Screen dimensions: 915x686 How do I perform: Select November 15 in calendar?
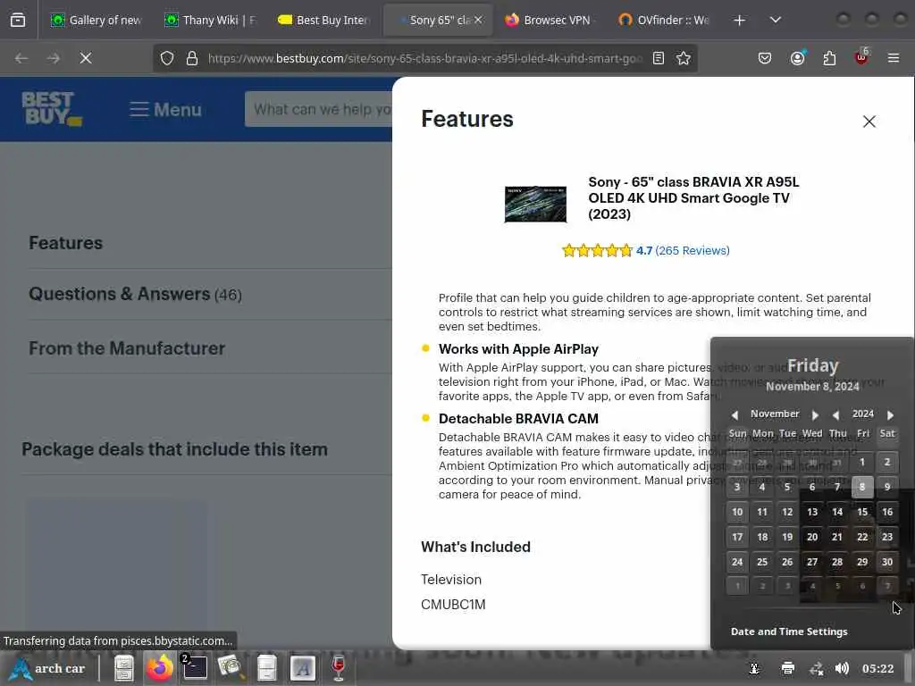coord(862,512)
